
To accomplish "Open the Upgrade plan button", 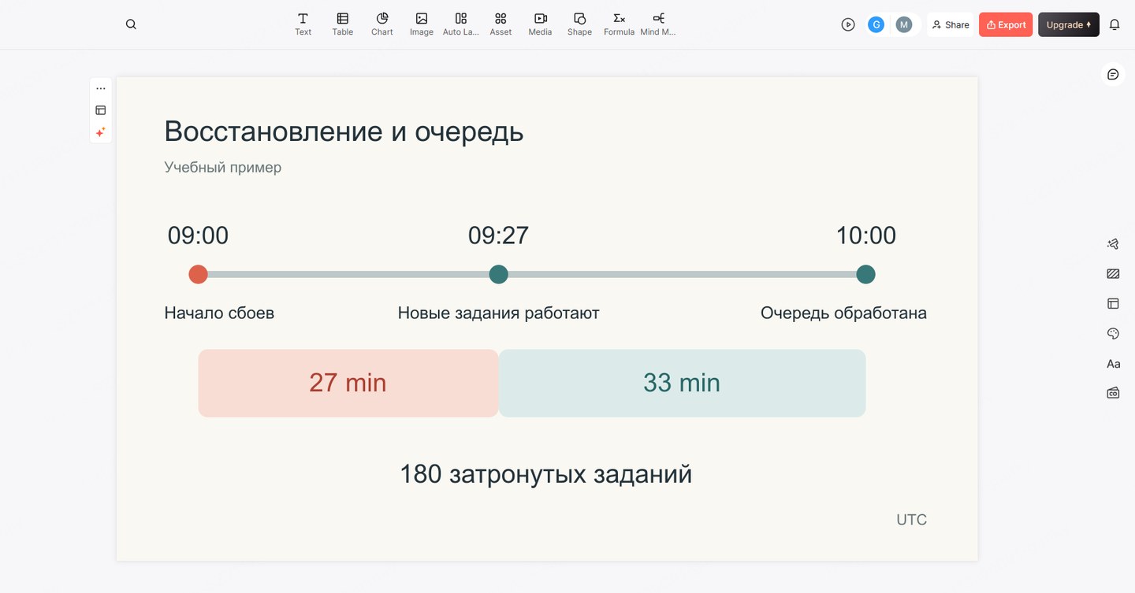I will click(1069, 24).
